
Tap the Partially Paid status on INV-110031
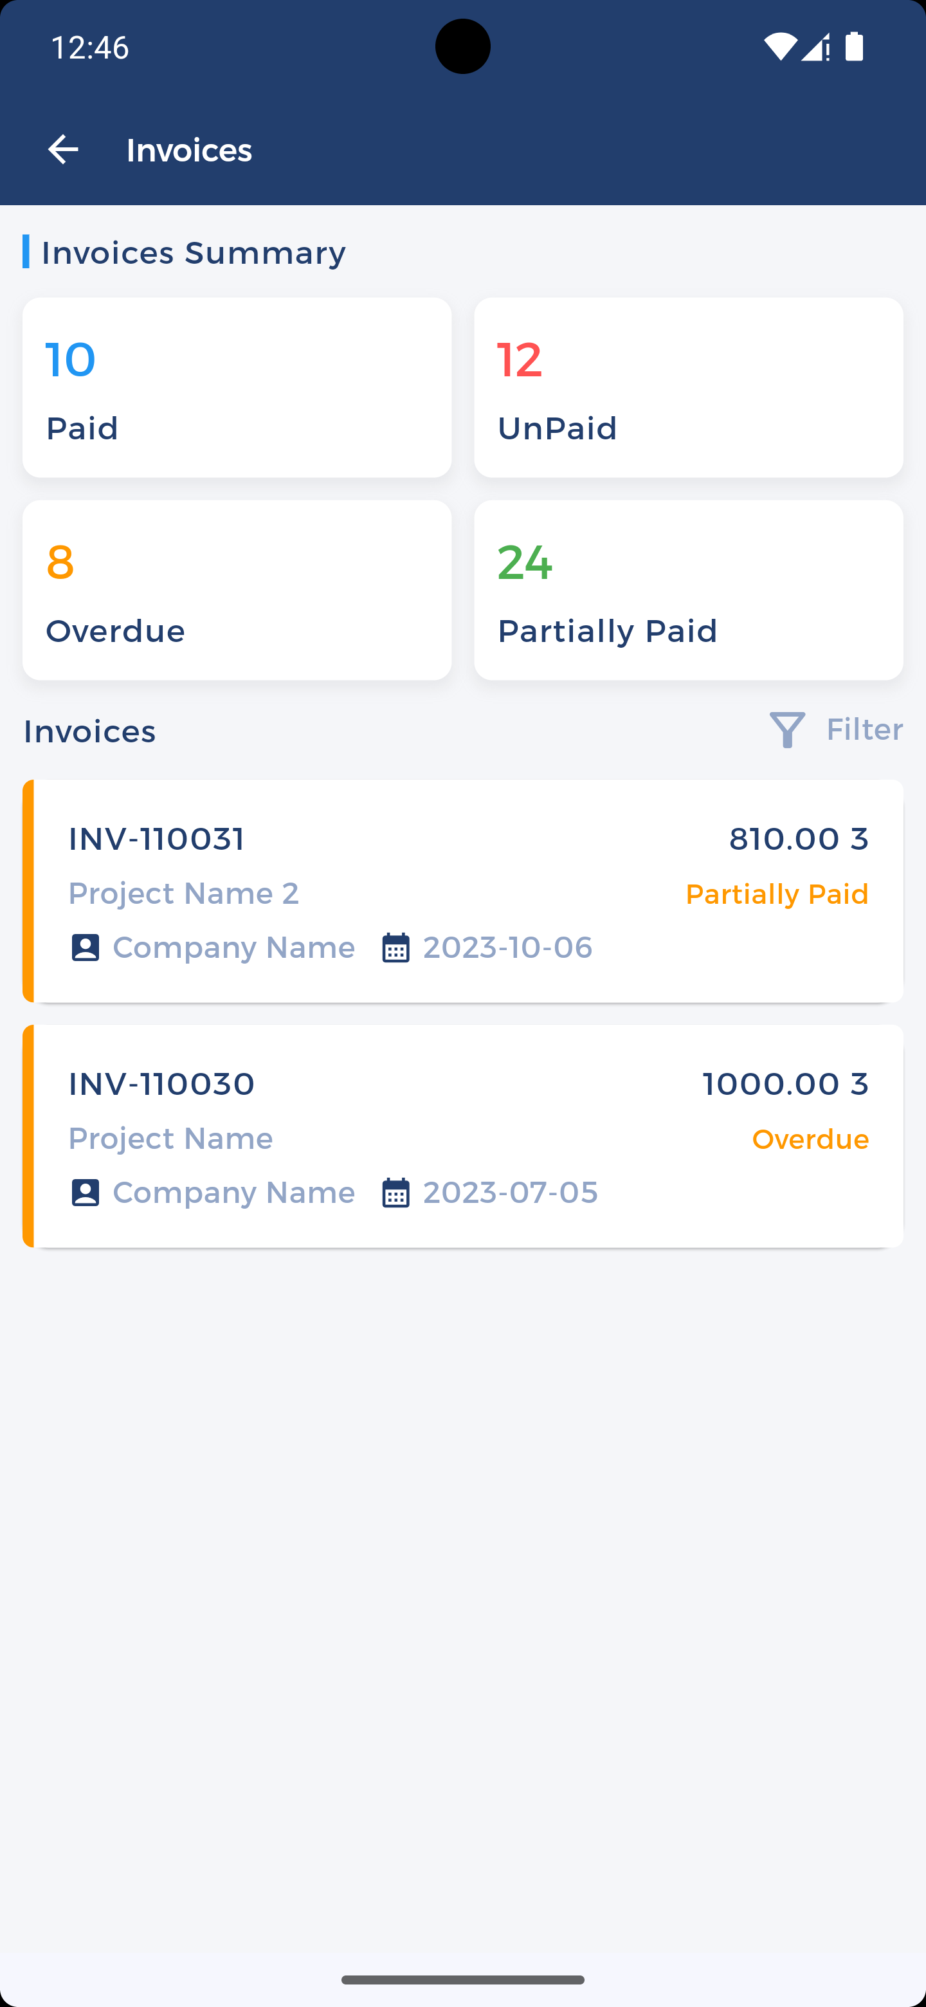click(x=776, y=894)
